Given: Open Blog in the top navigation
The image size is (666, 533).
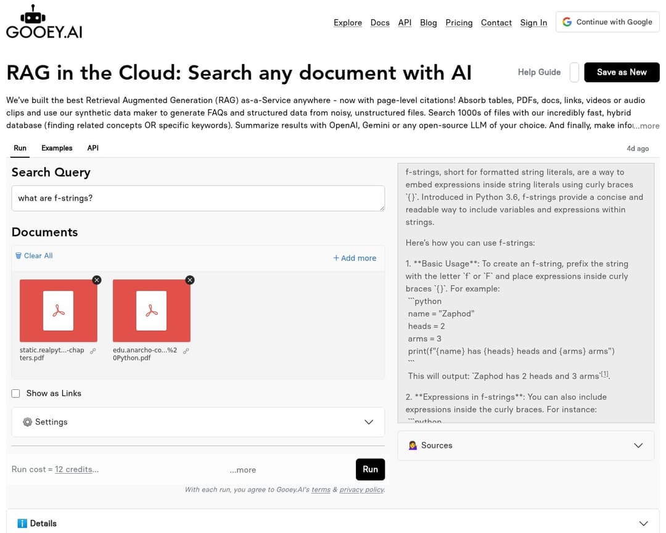Looking at the screenshot, I should pyautogui.click(x=428, y=23).
